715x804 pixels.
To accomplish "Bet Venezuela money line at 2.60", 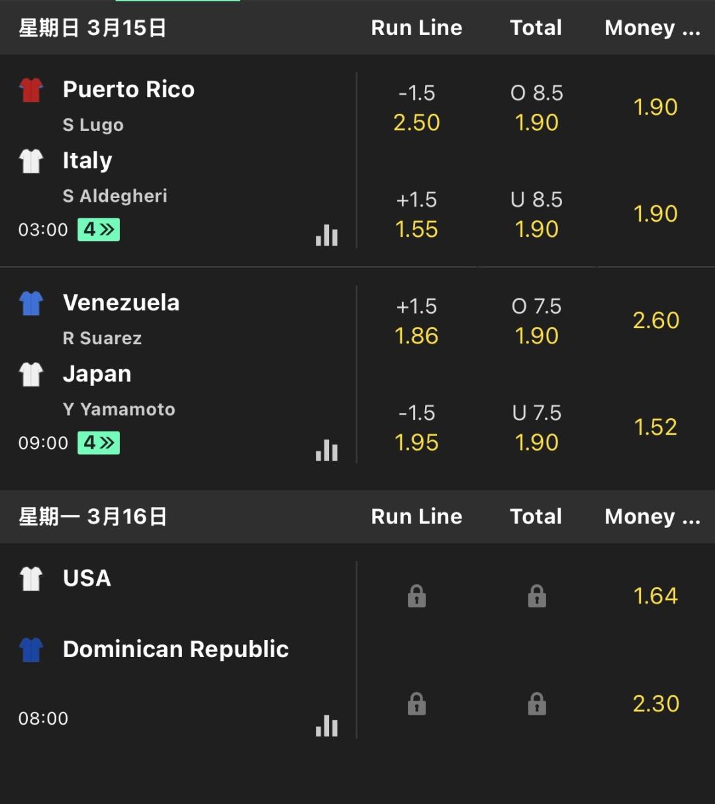I will pyautogui.click(x=655, y=320).
